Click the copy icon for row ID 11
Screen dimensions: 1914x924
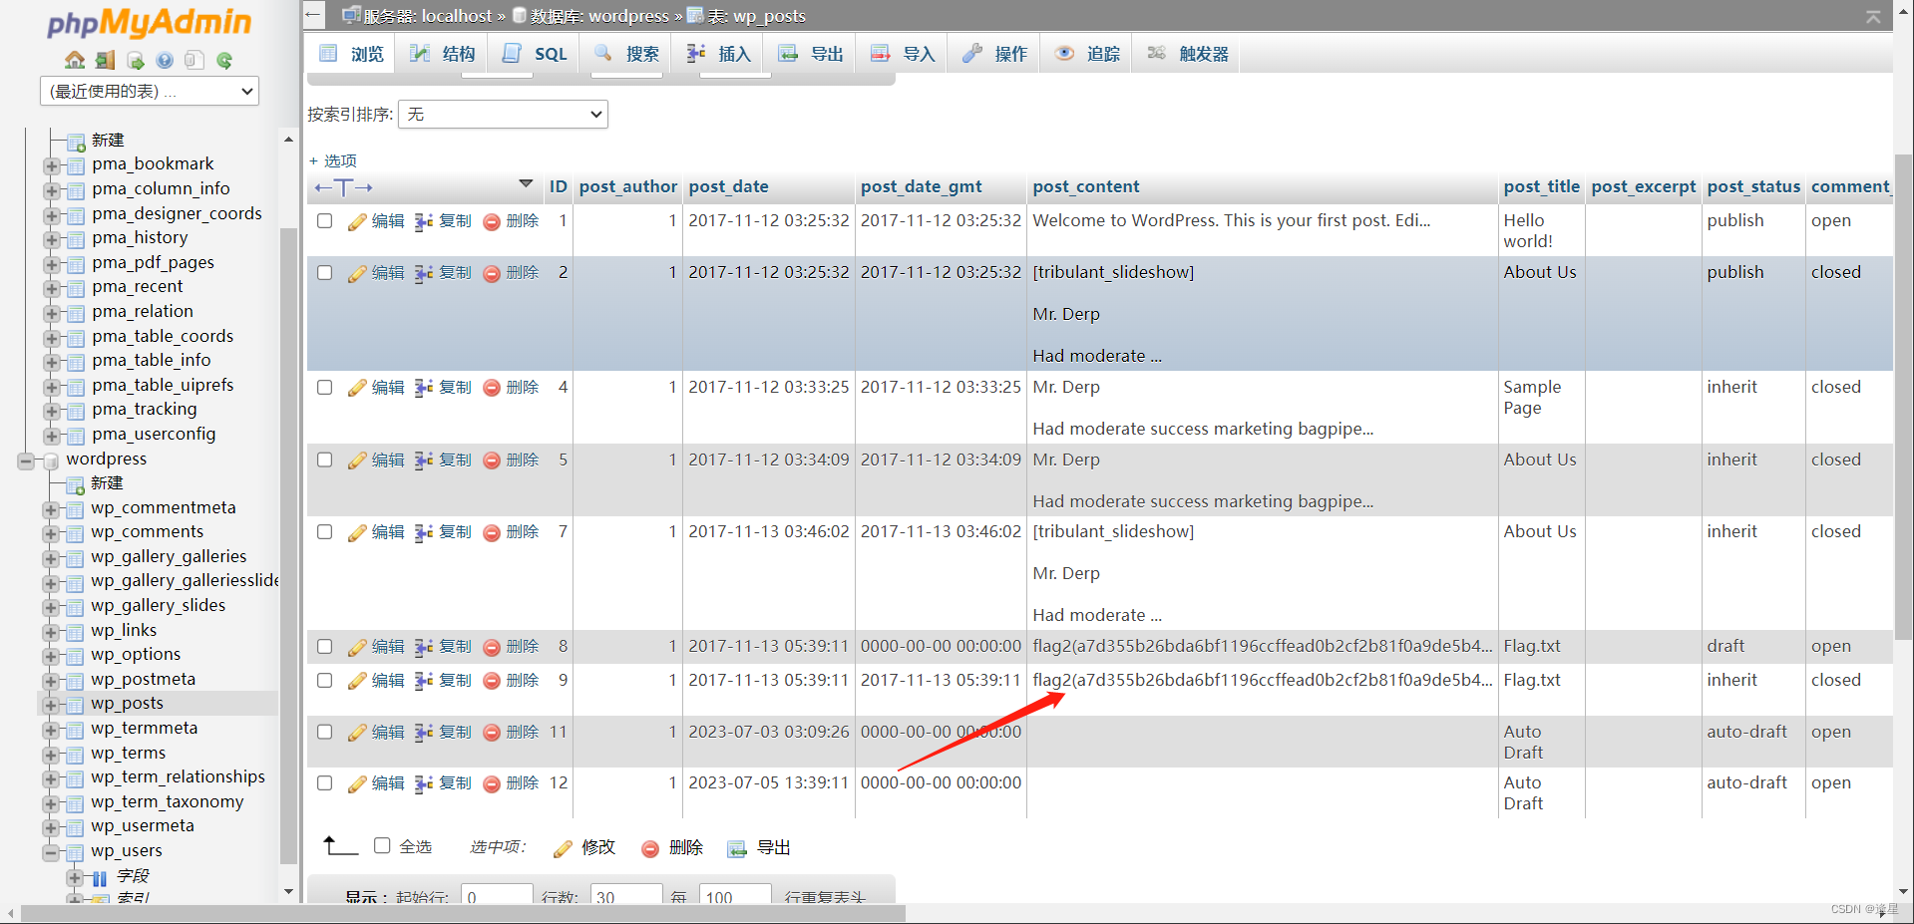click(424, 733)
